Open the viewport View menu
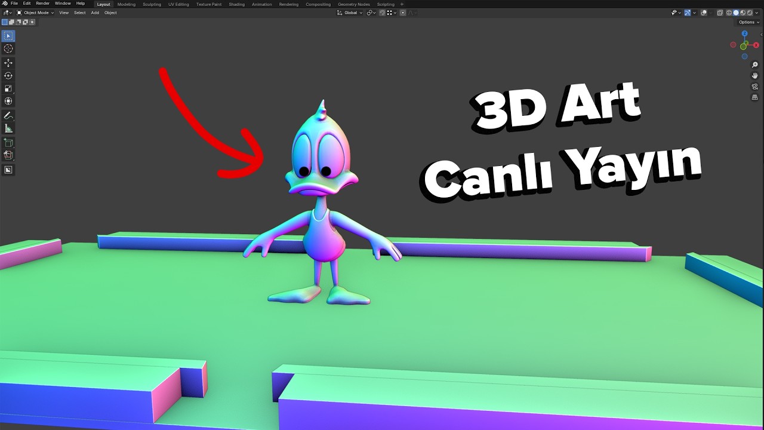This screenshot has width=764, height=430. [x=64, y=13]
